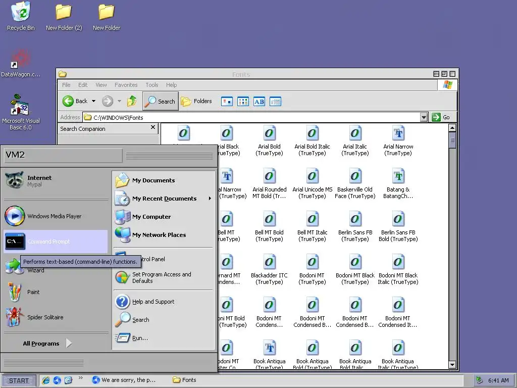
Task: Open My Documents from Start menu
Action: click(164, 180)
